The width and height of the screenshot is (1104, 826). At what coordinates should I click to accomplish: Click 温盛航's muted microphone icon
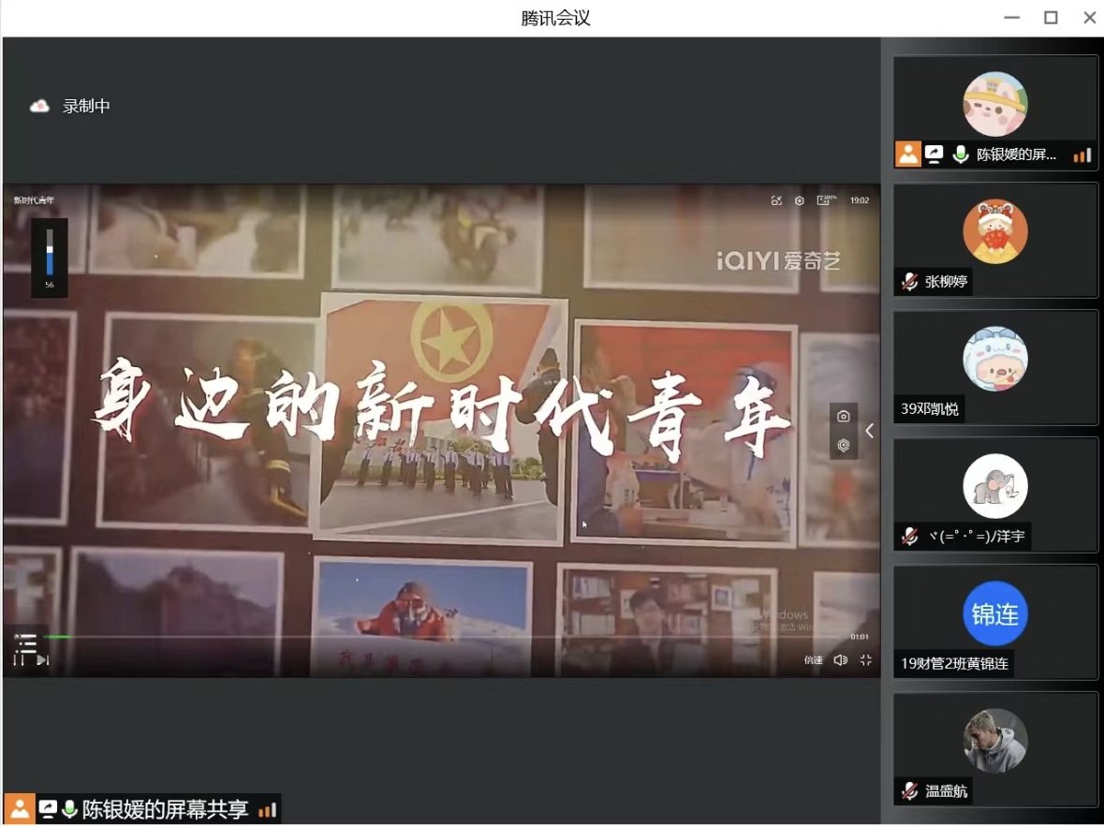(909, 791)
